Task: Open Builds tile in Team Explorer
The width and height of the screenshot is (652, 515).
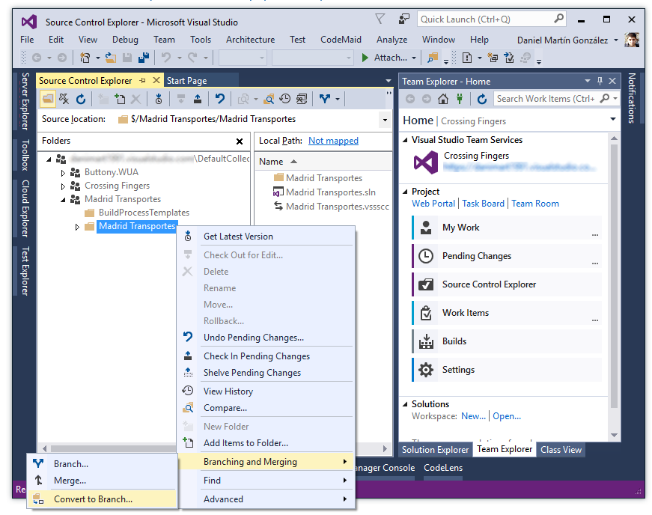Action: point(507,341)
